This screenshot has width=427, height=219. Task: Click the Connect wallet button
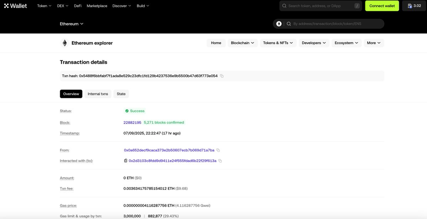point(382,6)
